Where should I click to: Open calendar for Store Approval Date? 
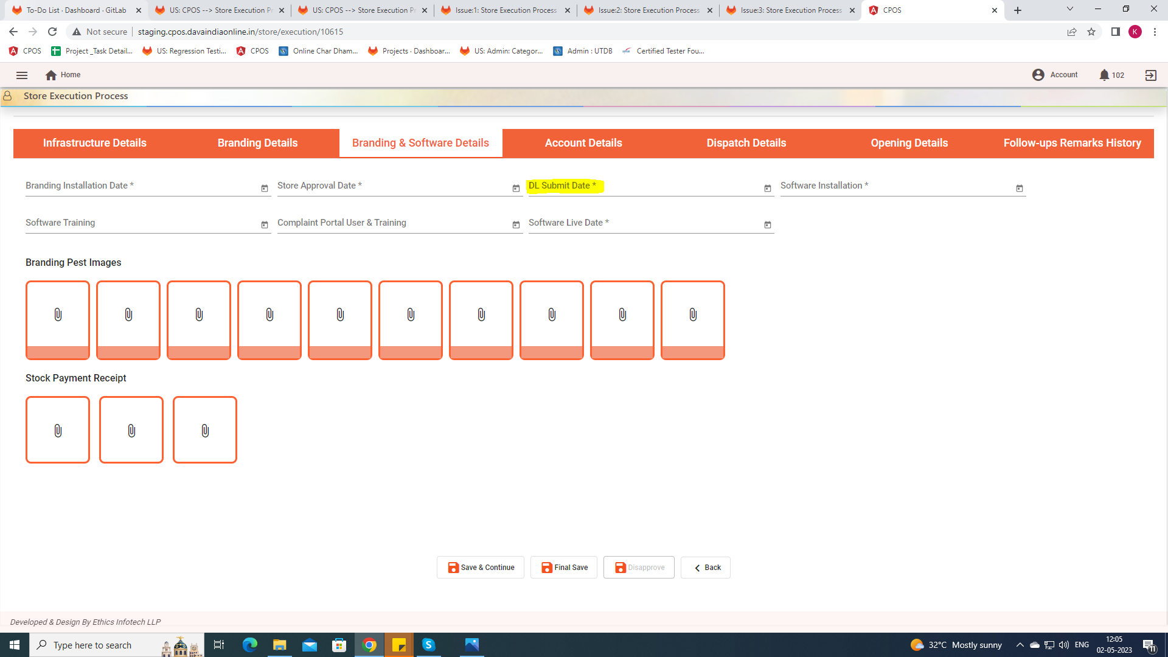(516, 189)
